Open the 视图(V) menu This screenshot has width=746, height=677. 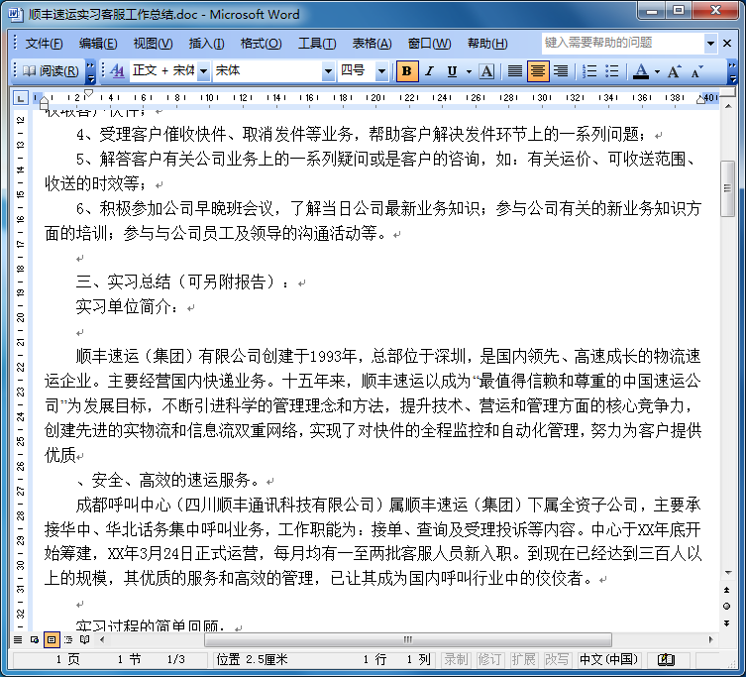click(x=153, y=44)
